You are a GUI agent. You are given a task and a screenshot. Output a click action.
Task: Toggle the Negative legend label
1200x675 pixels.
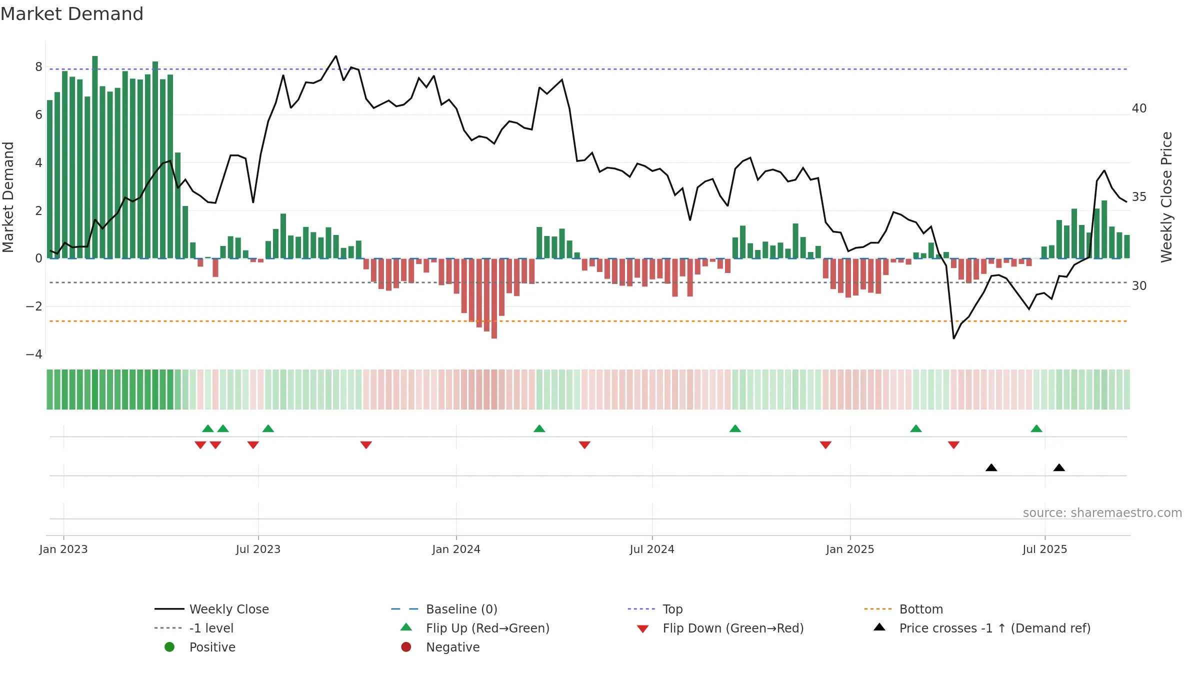coord(452,647)
